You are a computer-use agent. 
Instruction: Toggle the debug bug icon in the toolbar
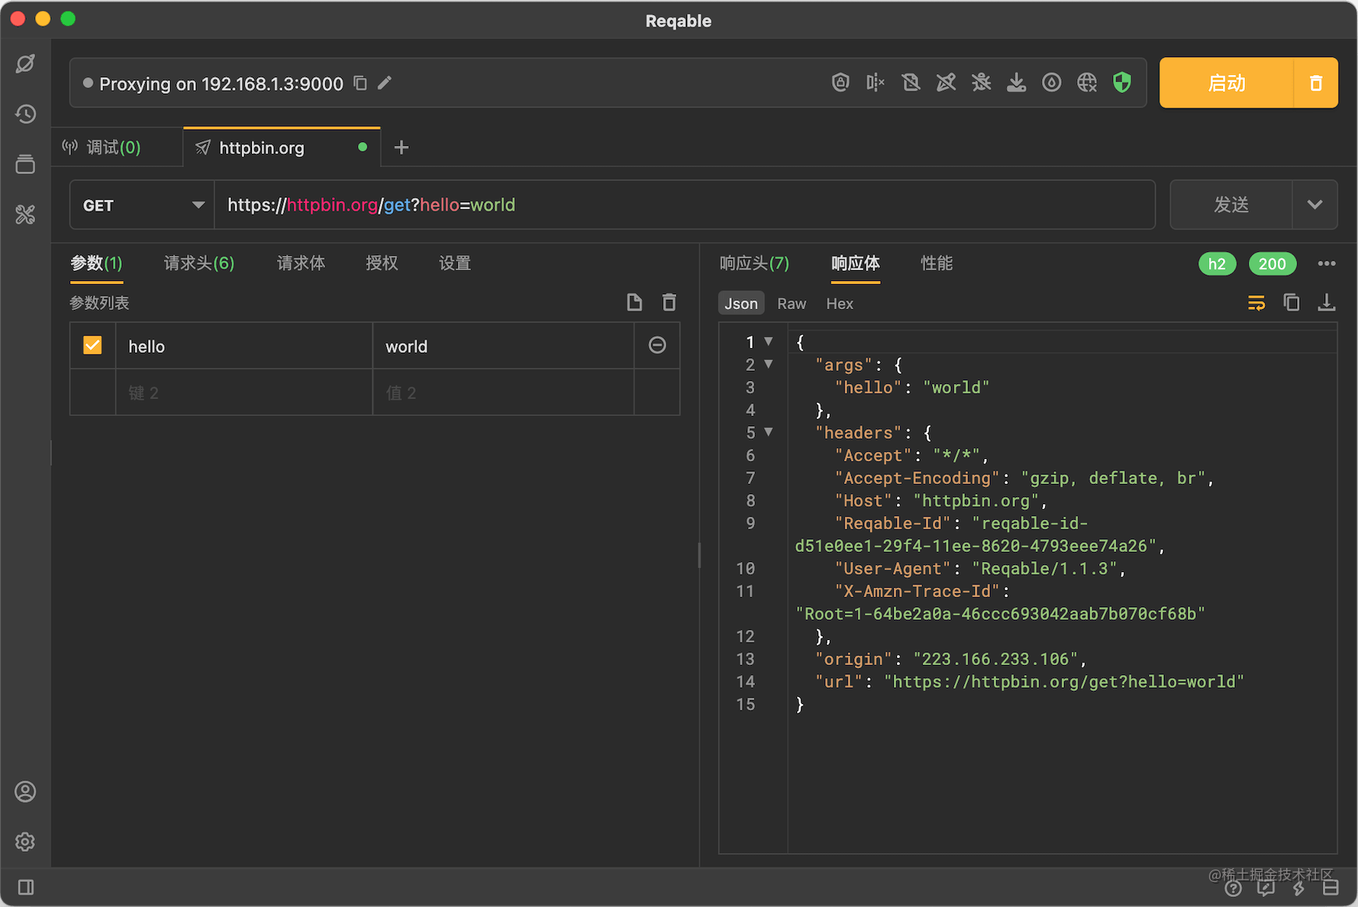pyautogui.click(x=980, y=82)
